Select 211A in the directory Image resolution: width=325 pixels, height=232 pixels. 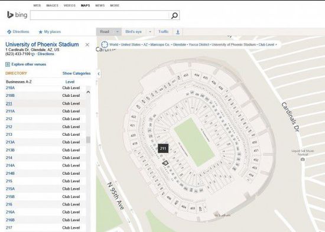(x=10, y=111)
